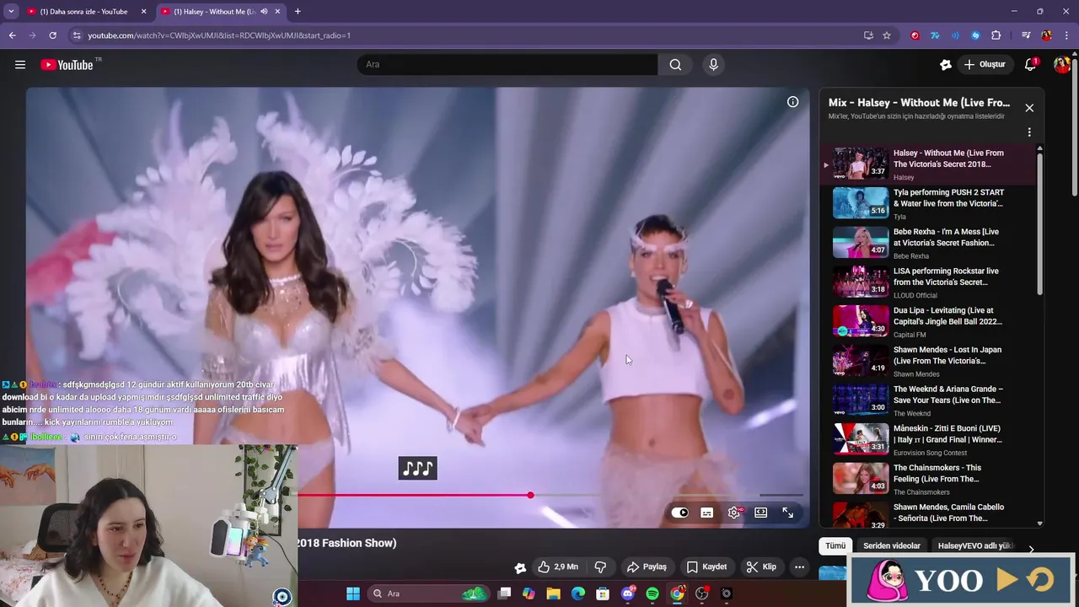The image size is (1079, 607).
Task: Close the Daha sonra izle tab
Action: click(x=143, y=12)
